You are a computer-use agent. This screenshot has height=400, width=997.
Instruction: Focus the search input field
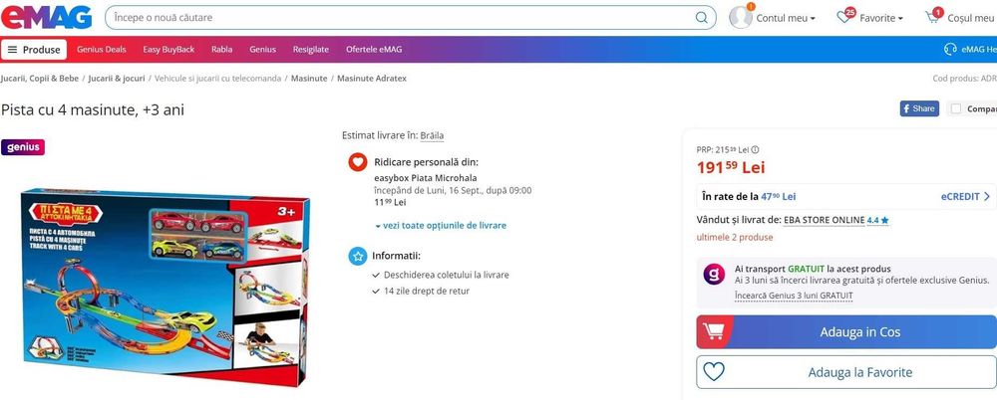point(410,18)
